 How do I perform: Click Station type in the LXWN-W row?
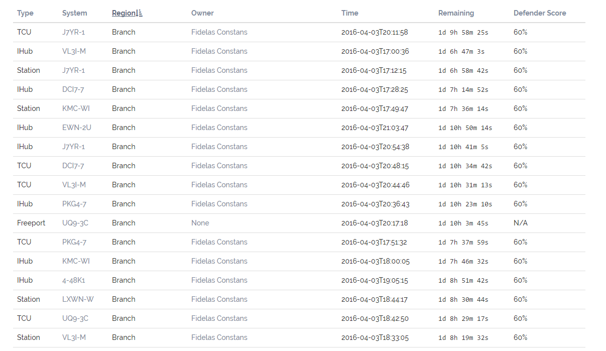(x=29, y=299)
